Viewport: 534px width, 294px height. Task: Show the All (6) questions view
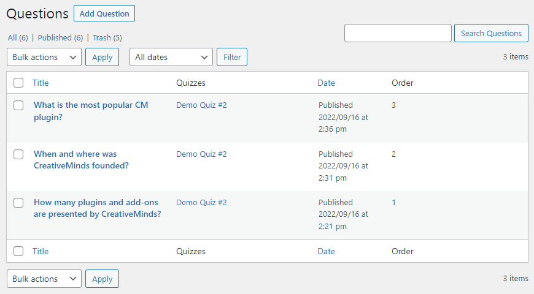point(18,38)
